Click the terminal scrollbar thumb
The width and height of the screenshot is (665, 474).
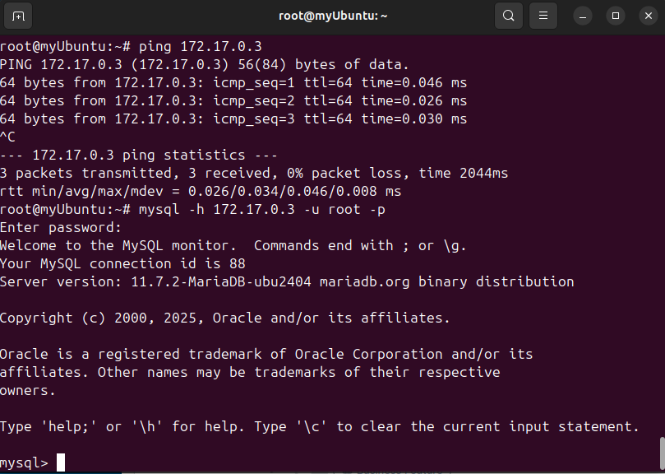pyautogui.click(x=662, y=454)
